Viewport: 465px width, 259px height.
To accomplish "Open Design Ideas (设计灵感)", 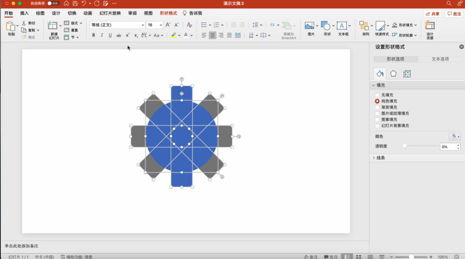I will [x=430, y=30].
